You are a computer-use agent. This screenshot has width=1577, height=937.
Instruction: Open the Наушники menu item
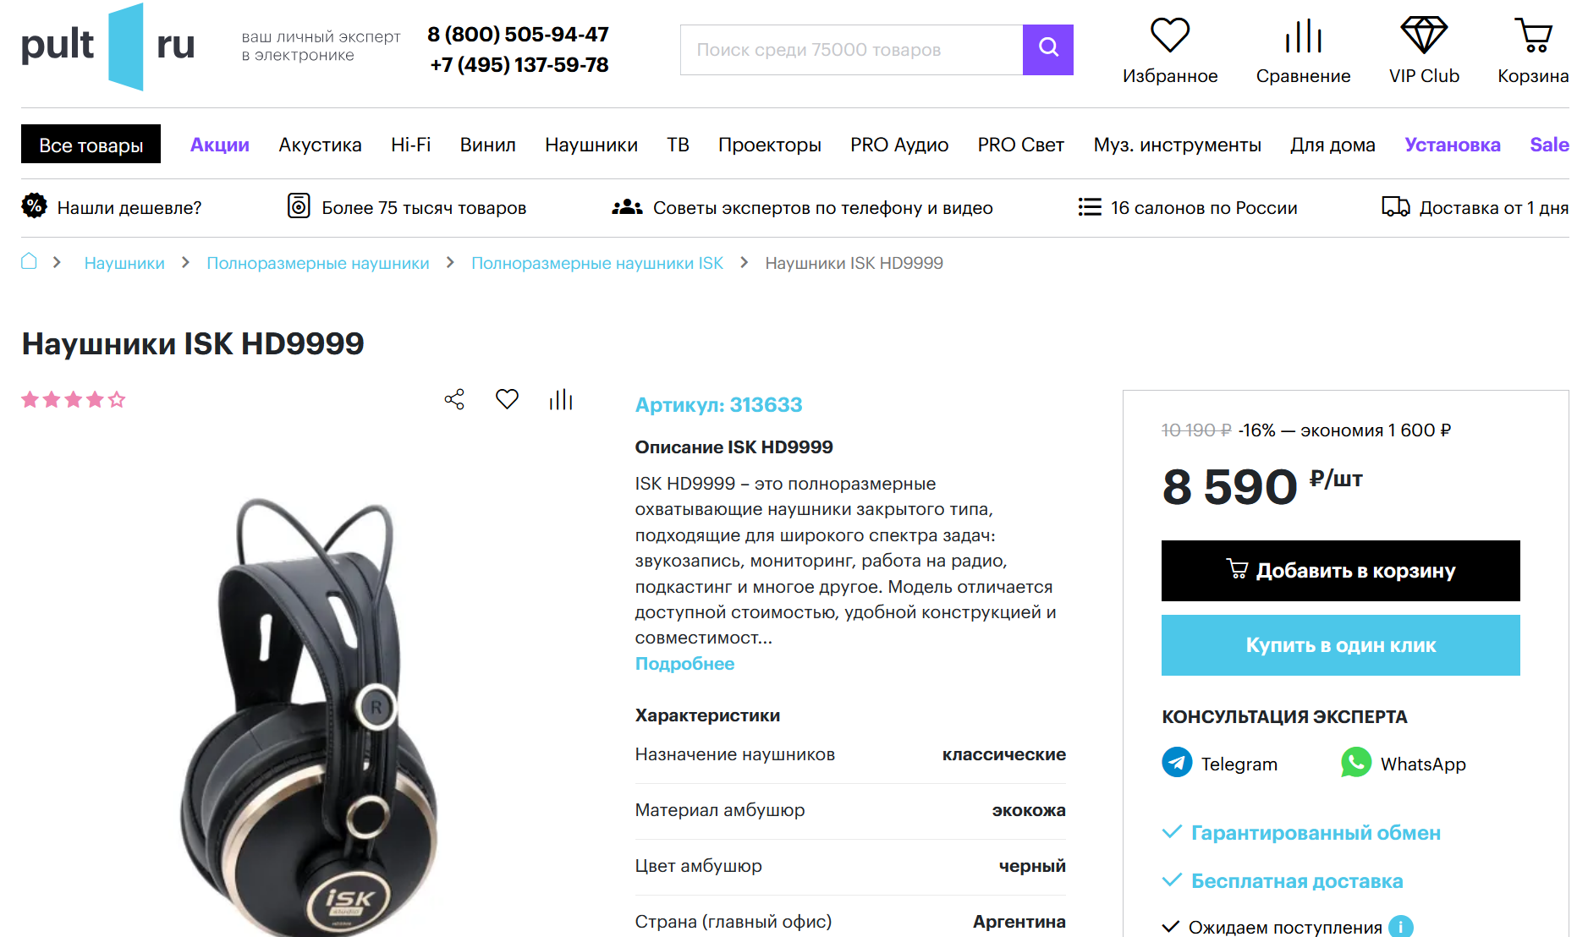[591, 145]
